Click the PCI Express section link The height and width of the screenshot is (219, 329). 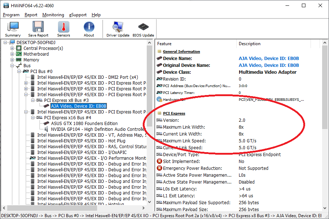click(175, 113)
